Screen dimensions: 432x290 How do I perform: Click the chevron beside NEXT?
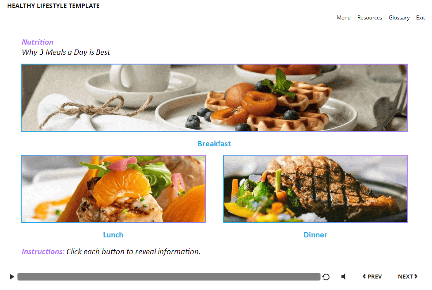(416, 276)
